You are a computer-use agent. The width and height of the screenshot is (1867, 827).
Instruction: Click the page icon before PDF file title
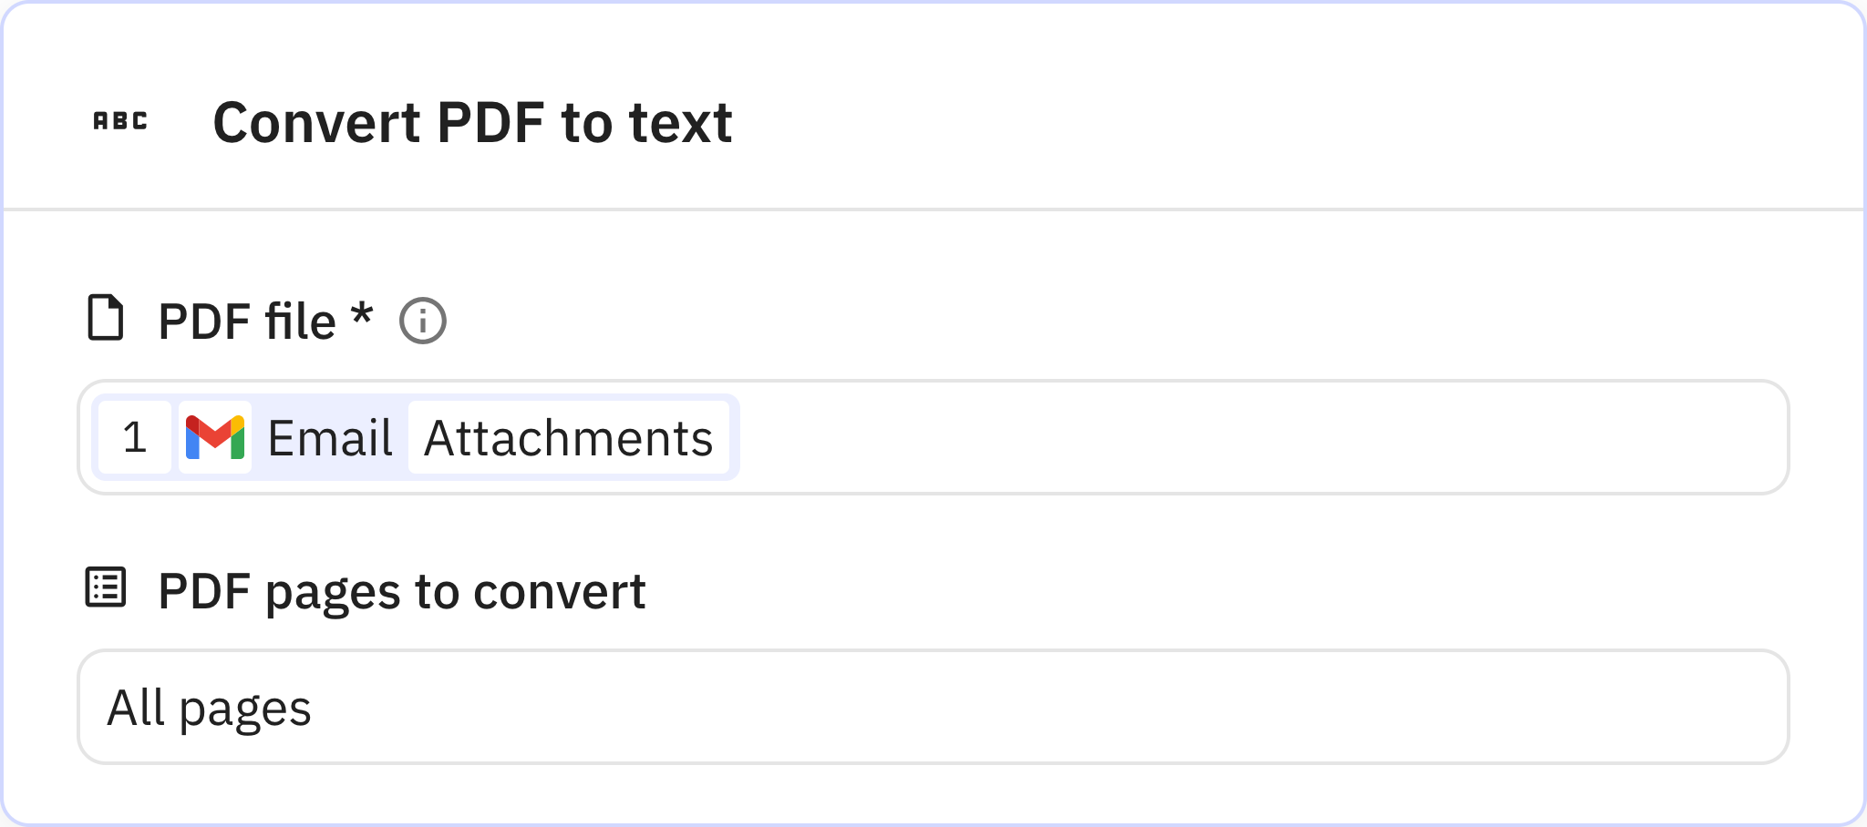(104, 319)
